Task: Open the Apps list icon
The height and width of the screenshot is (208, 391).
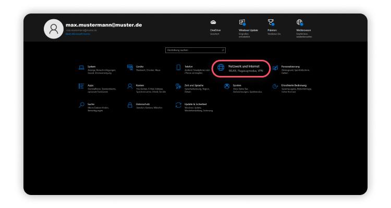Action: click(81, 86)
